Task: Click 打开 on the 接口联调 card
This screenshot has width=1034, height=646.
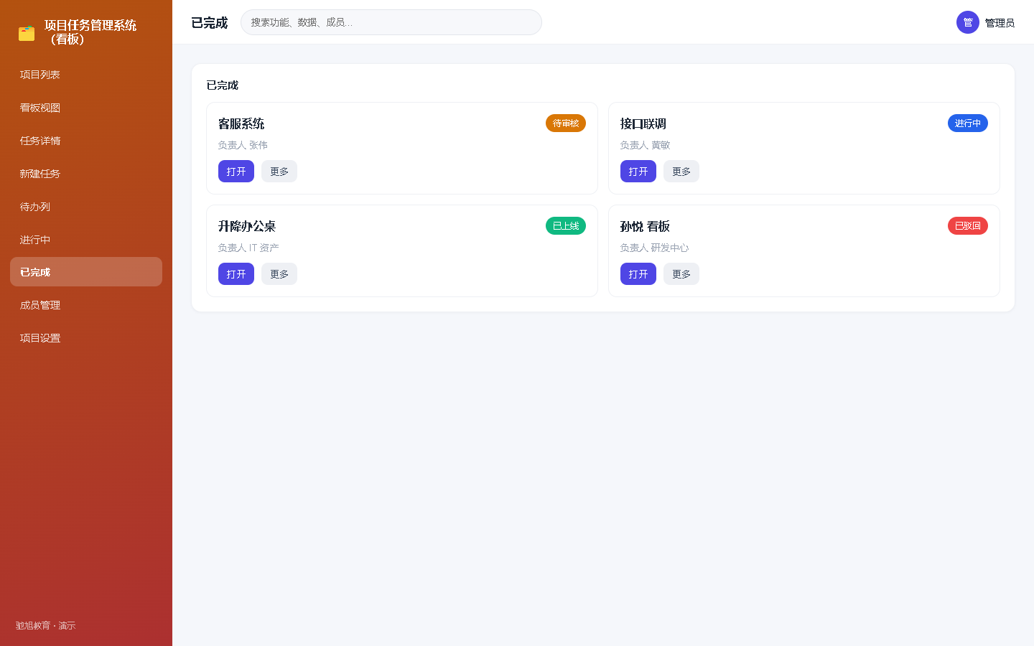Action: point(638,172)
